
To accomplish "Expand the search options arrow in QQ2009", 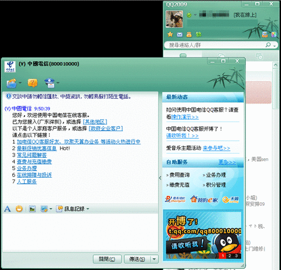I will 275,46.
